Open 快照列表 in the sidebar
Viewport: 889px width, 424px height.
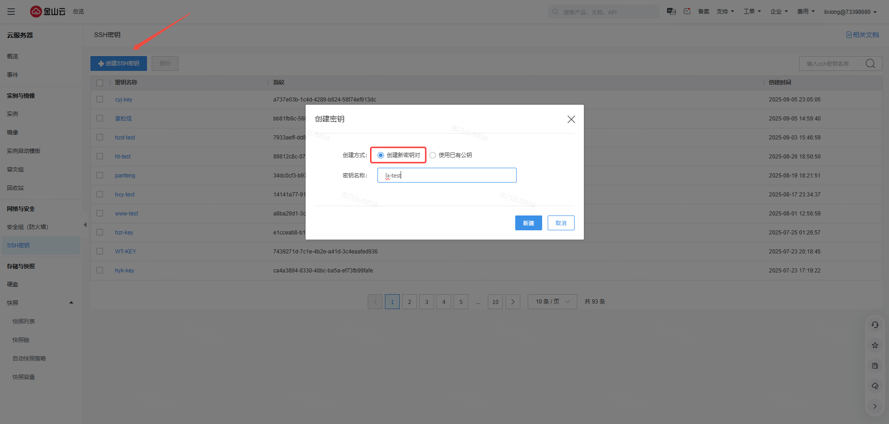(24, 322)
